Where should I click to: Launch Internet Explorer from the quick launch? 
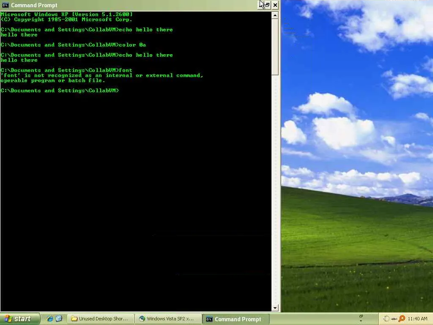(50, 319)
